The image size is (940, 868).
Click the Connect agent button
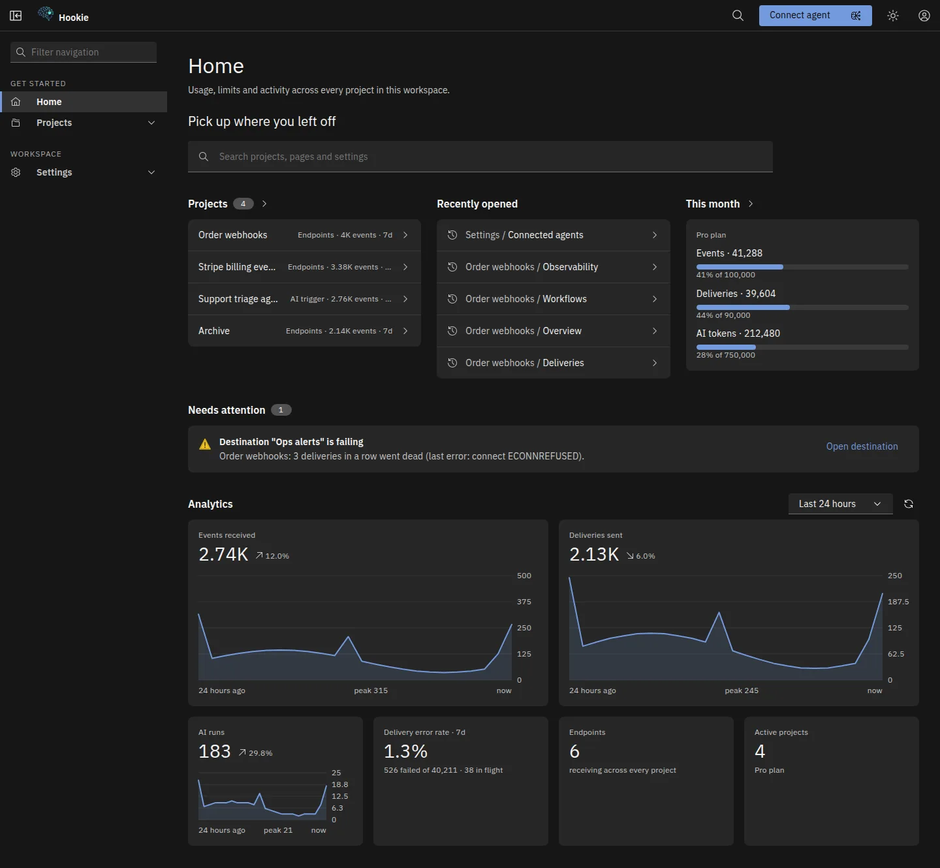815,16
